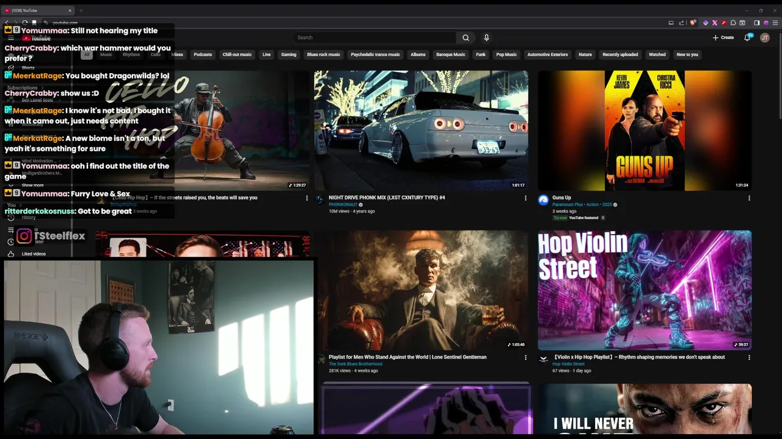Click the Guns Up title text
This screenshot has height=439, width=782.
coord(561,198)
